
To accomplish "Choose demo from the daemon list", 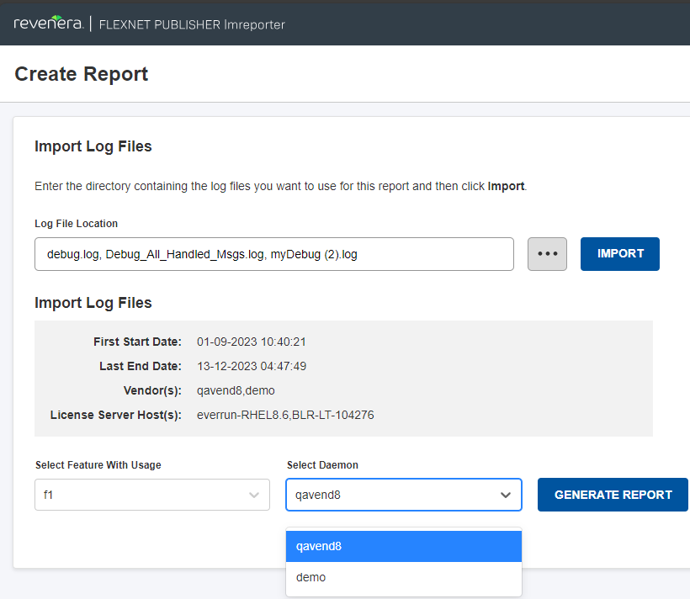I will (403, 577).
